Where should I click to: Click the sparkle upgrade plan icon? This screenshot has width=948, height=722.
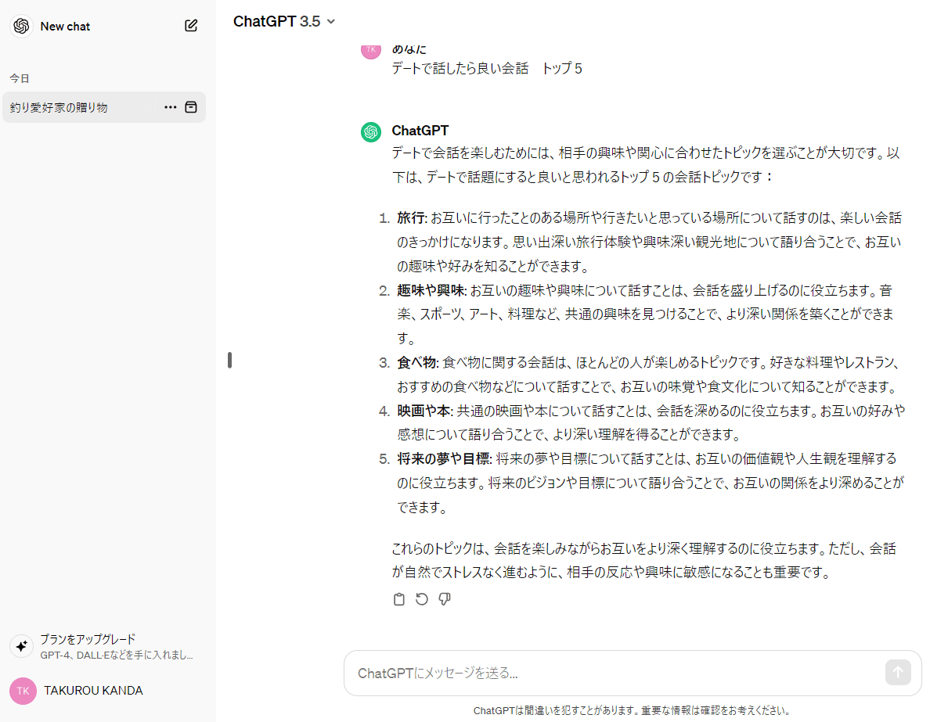click(x=21, y=646)
